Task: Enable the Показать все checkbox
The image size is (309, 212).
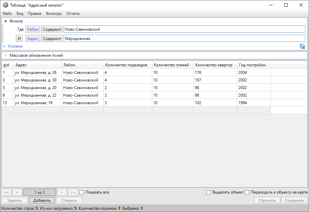Action: tap(82, 192)
